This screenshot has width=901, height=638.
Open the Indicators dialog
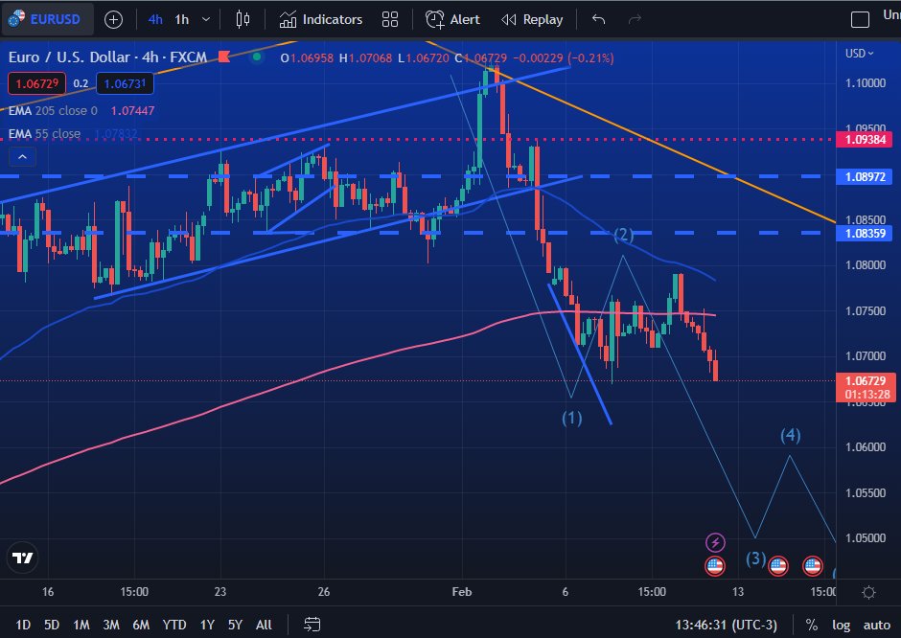tap(319, 19)
